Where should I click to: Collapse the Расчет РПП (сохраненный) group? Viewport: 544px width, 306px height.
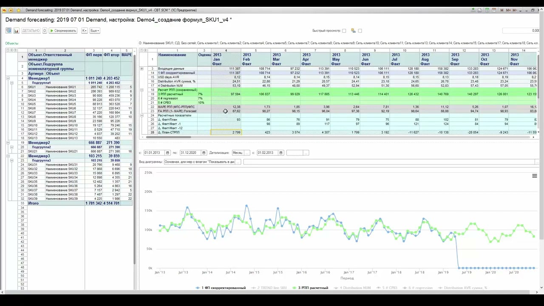click(142, 90)
